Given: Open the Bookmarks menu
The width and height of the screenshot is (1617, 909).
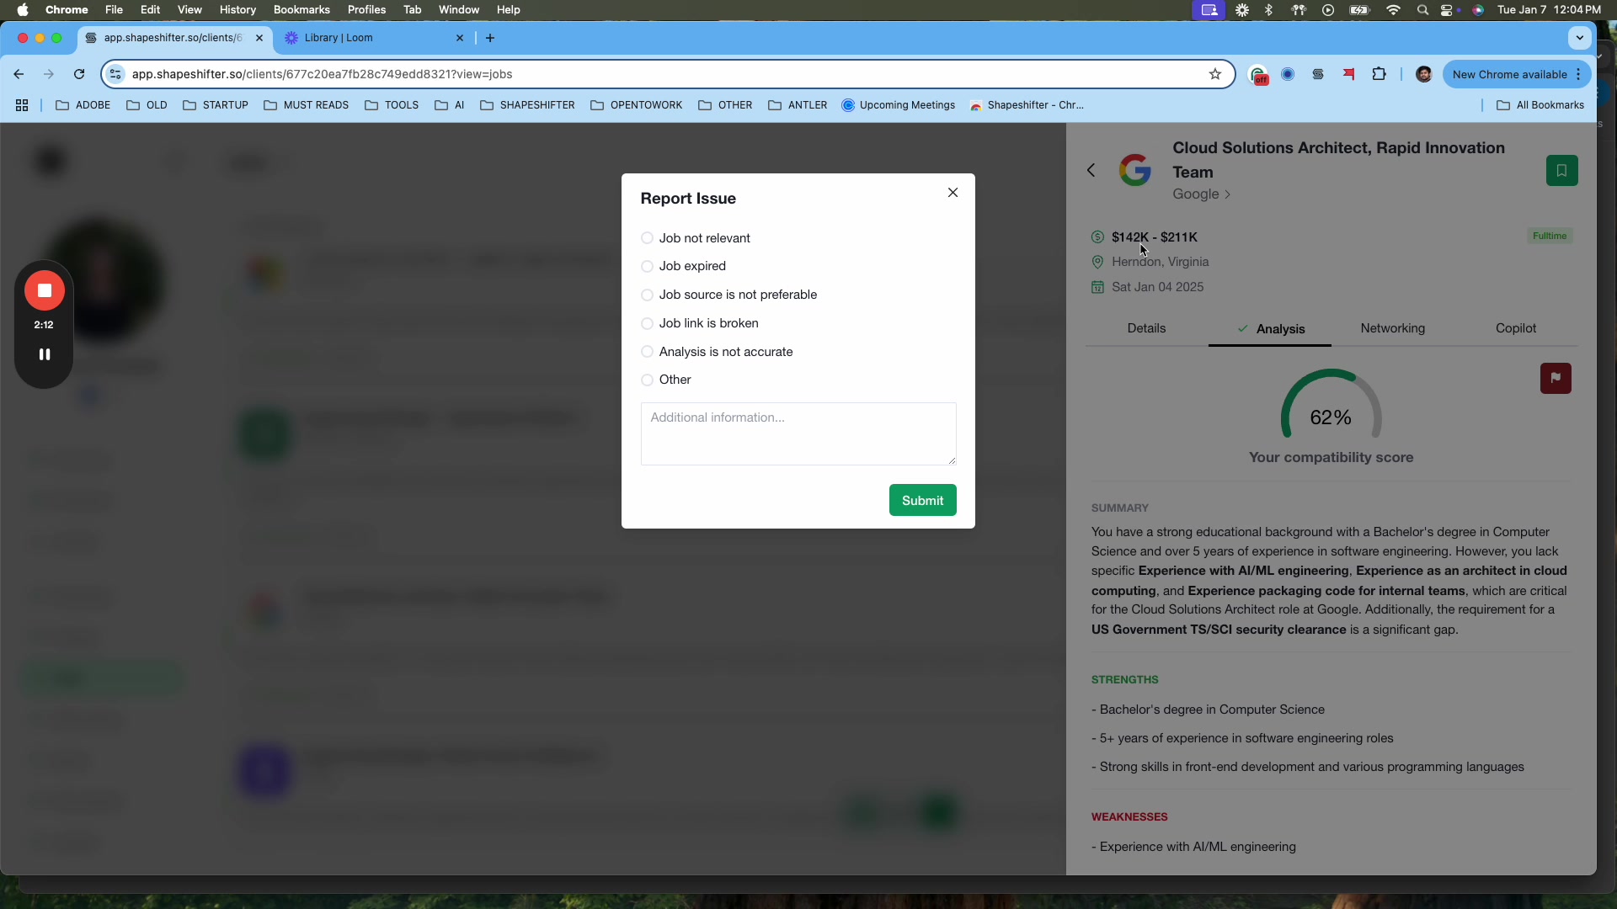Looking at the screenshot, I should 301,9.
